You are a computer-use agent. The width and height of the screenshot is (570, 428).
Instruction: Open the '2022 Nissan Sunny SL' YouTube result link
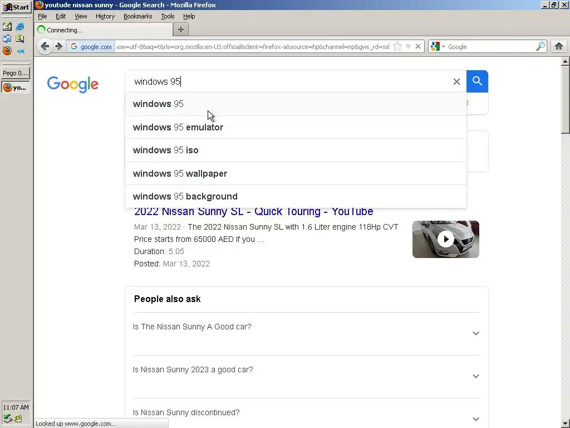click(x=254, y=212)
